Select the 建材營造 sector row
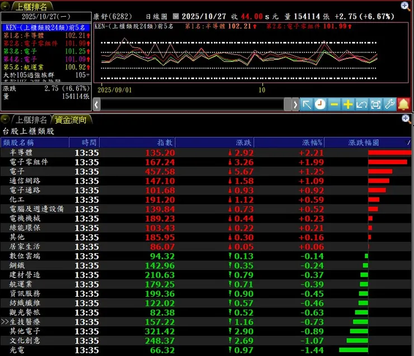The width and height of the screenshot is (414, 356). 206,275
